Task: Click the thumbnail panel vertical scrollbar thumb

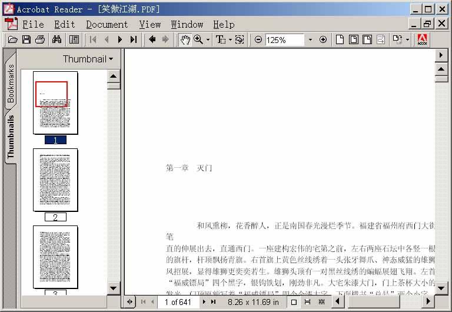Action: click(x=114, y=86)
